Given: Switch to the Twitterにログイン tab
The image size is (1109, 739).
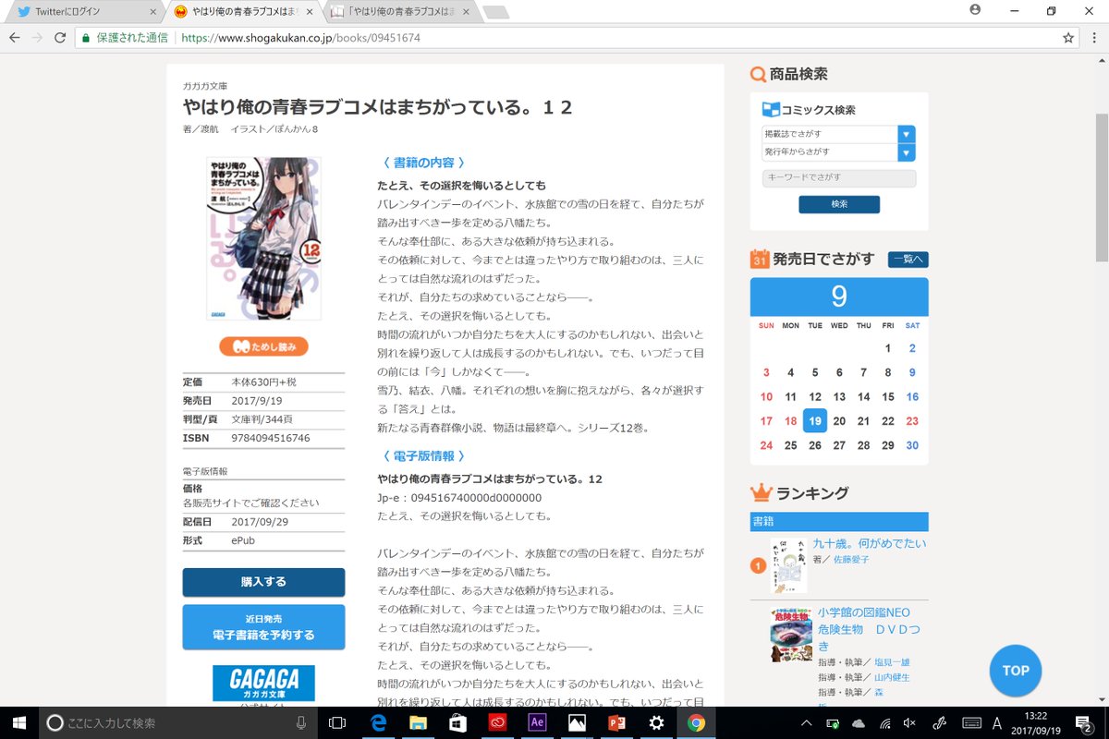Looking at the screenshot, I should [x=81, y=12].
